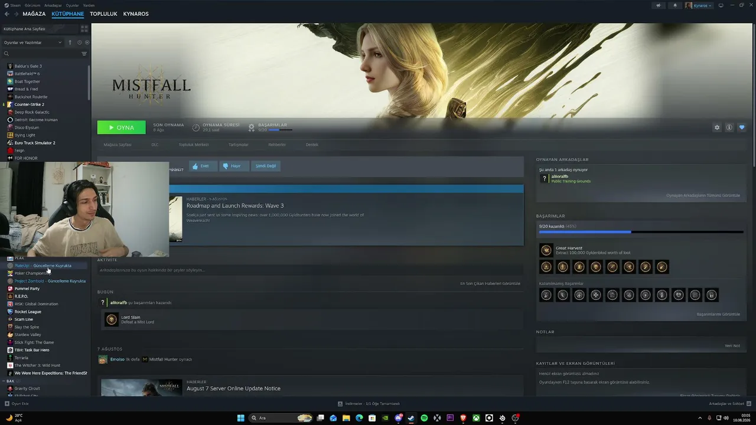Open the Destek link
Image resolution: width=756 pixels, height=425 pixels.
[x=312, y=145]
